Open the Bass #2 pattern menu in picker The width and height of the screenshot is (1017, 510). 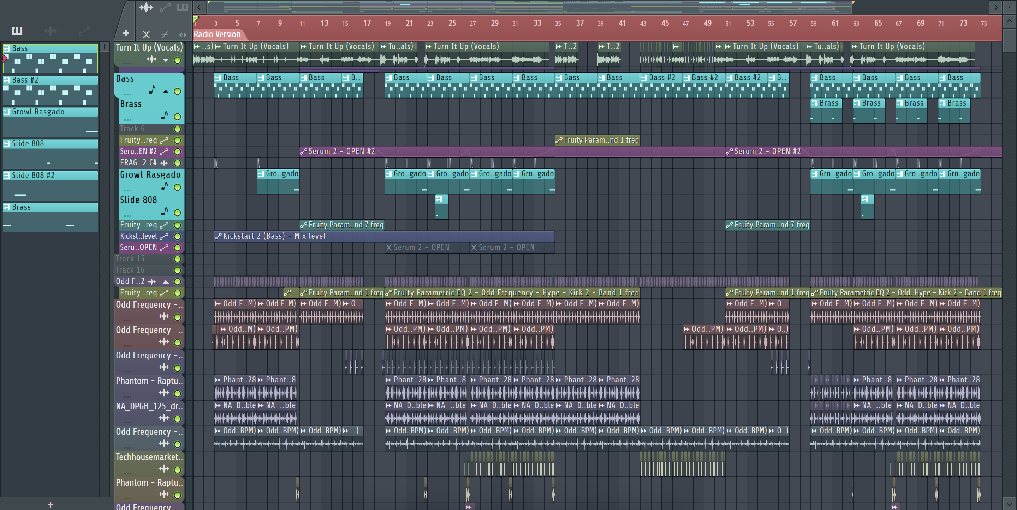click(x=7, y=80)
